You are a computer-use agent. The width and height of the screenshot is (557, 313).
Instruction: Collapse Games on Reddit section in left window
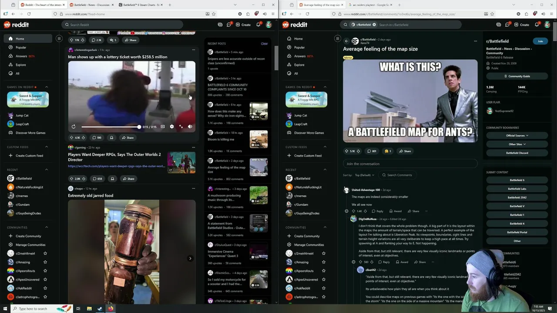[47, 87]
